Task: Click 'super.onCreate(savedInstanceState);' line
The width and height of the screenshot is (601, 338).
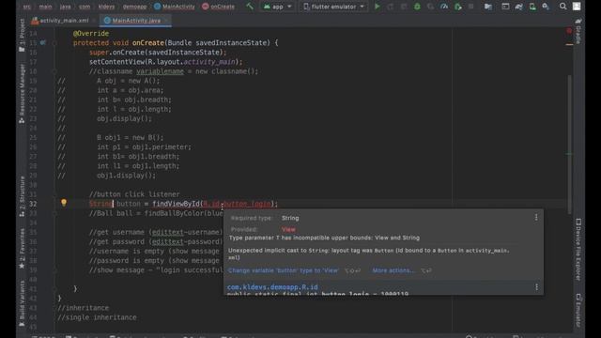Action: pos(158,53)
